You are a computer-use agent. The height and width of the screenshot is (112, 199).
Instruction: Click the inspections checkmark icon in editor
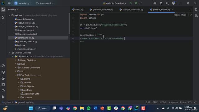[191, 15]
